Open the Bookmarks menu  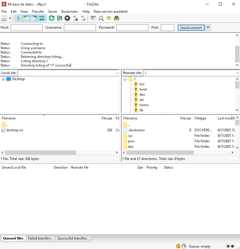point(70,12)
